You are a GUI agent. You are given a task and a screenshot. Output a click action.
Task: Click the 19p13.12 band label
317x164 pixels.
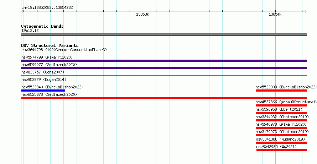[30, 31]
